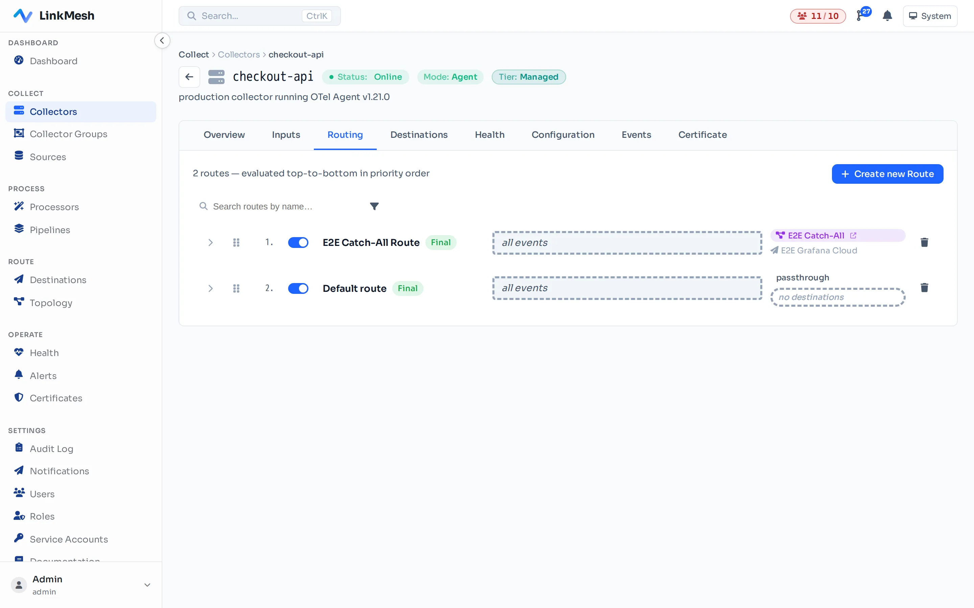Go back with the arrow button

(189, 77)
